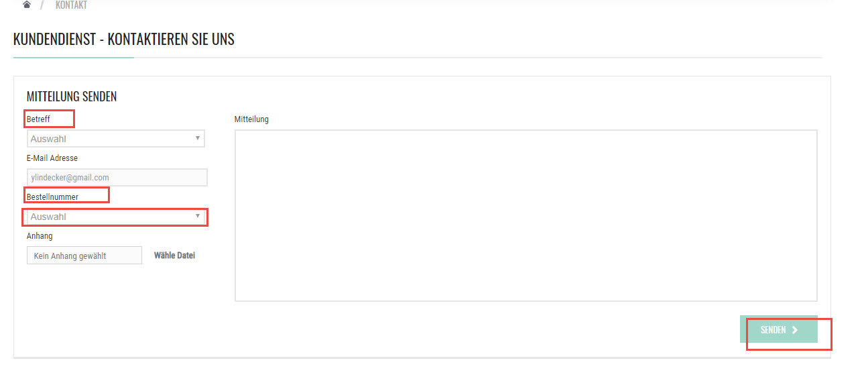Submit the form with the SENDEN button
This screenshot has width=864, height=385.
pos(778,329)
